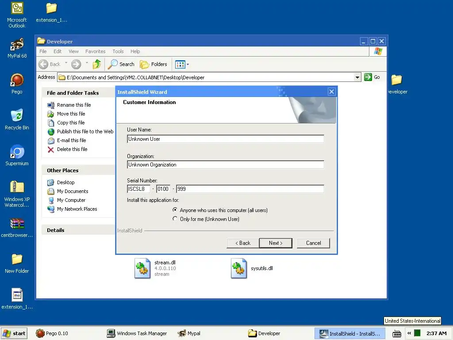
Task: Switch to Pego 0.10 taskbar item
Action: 52,333
